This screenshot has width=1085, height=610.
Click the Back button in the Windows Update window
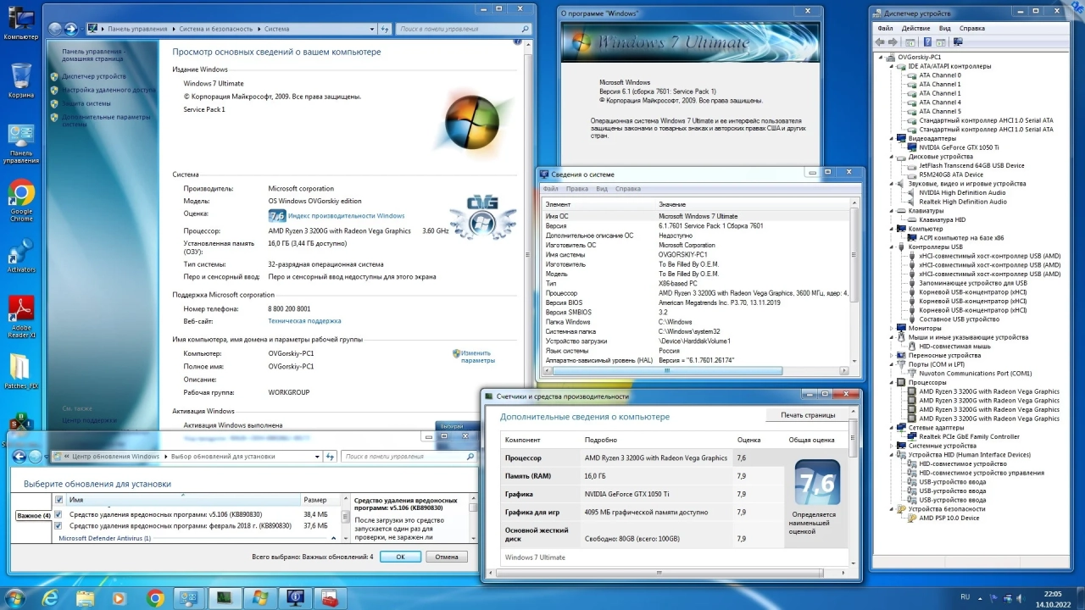(x=19, y=457)
